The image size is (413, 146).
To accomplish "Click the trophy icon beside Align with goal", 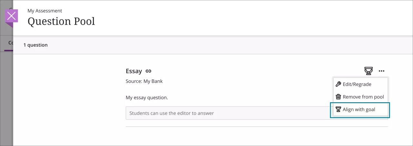I will [x=338, y=110].
